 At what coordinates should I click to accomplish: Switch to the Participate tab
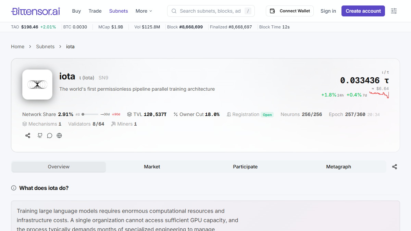point(245,167)
